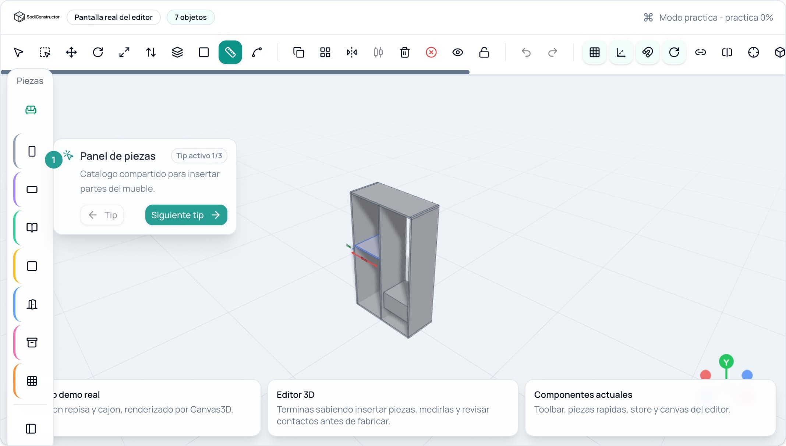This screenshot has height=446, width=786.
Task: Click the duplicate copy icon
Action: [x=299, y=52]
